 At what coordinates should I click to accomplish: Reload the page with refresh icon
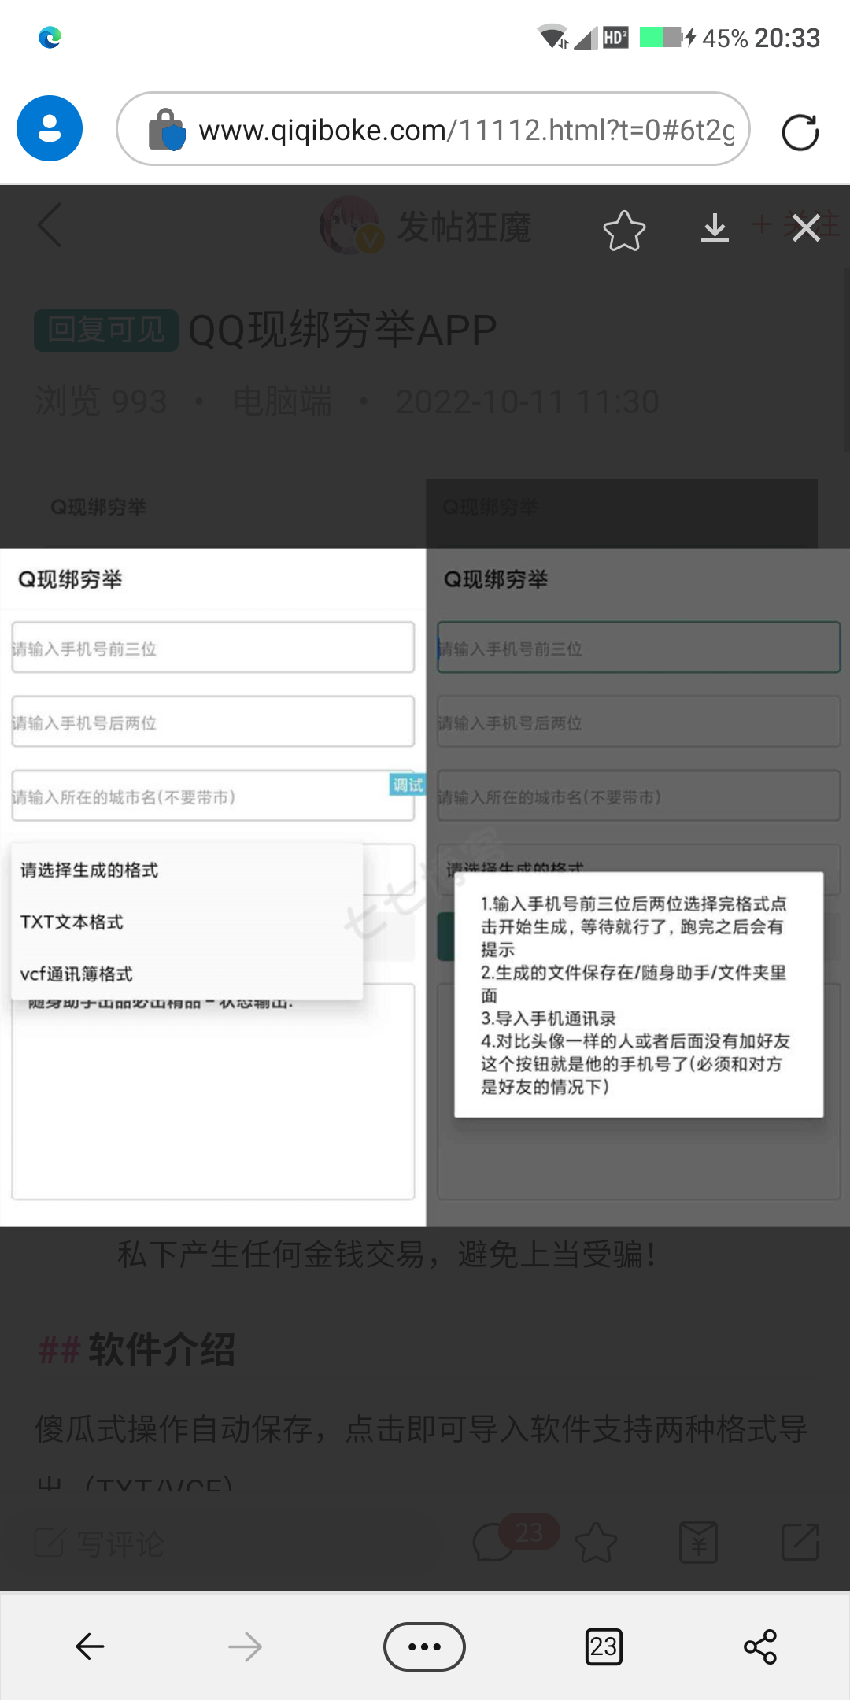click(800, 131)
